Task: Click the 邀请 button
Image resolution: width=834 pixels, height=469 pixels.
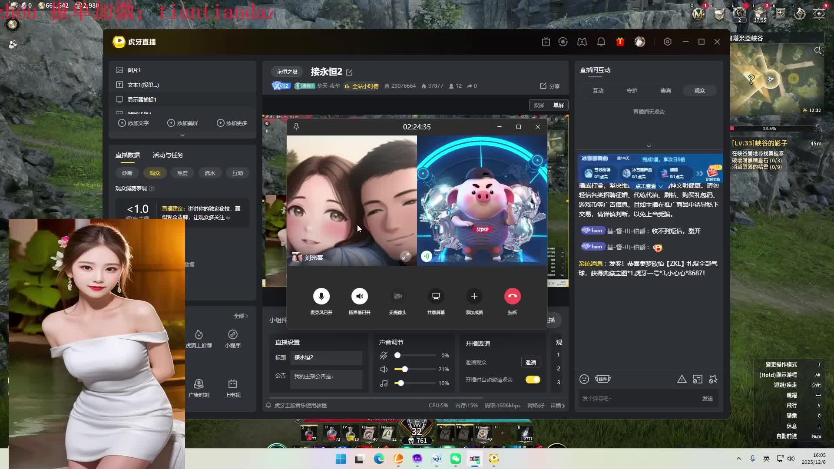Action: [x=530, y=362]
